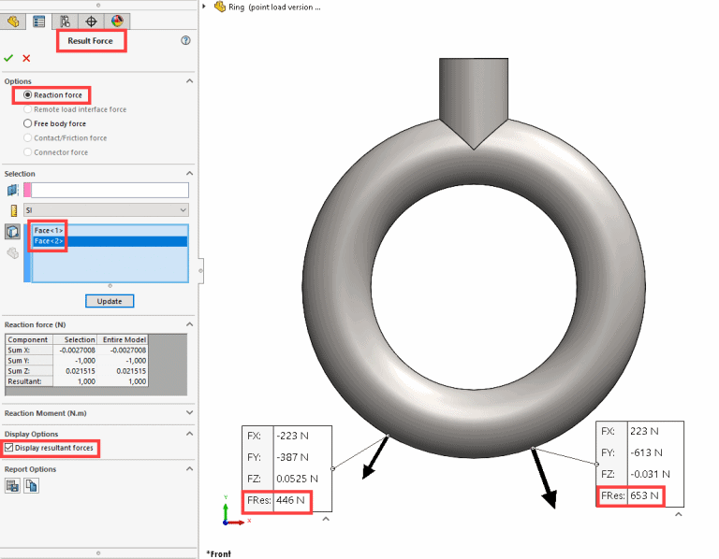Choose the Free body force option
Image resolution: width=719 pixels, height=559 pixels.
[28, 123]
